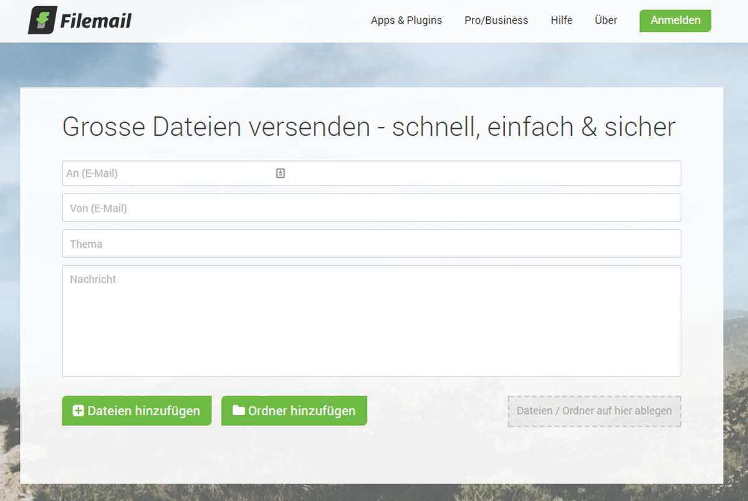Click the heading "Grosse Dateien versenden"
Image resolution: width=748 pixels, height=501 pixels.
[x=216, y=127]
